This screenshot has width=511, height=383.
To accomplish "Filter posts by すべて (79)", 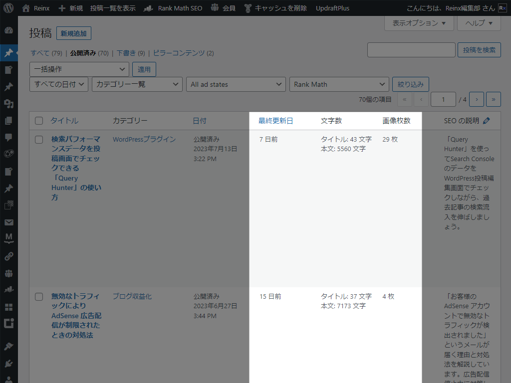I will point(46,53).
